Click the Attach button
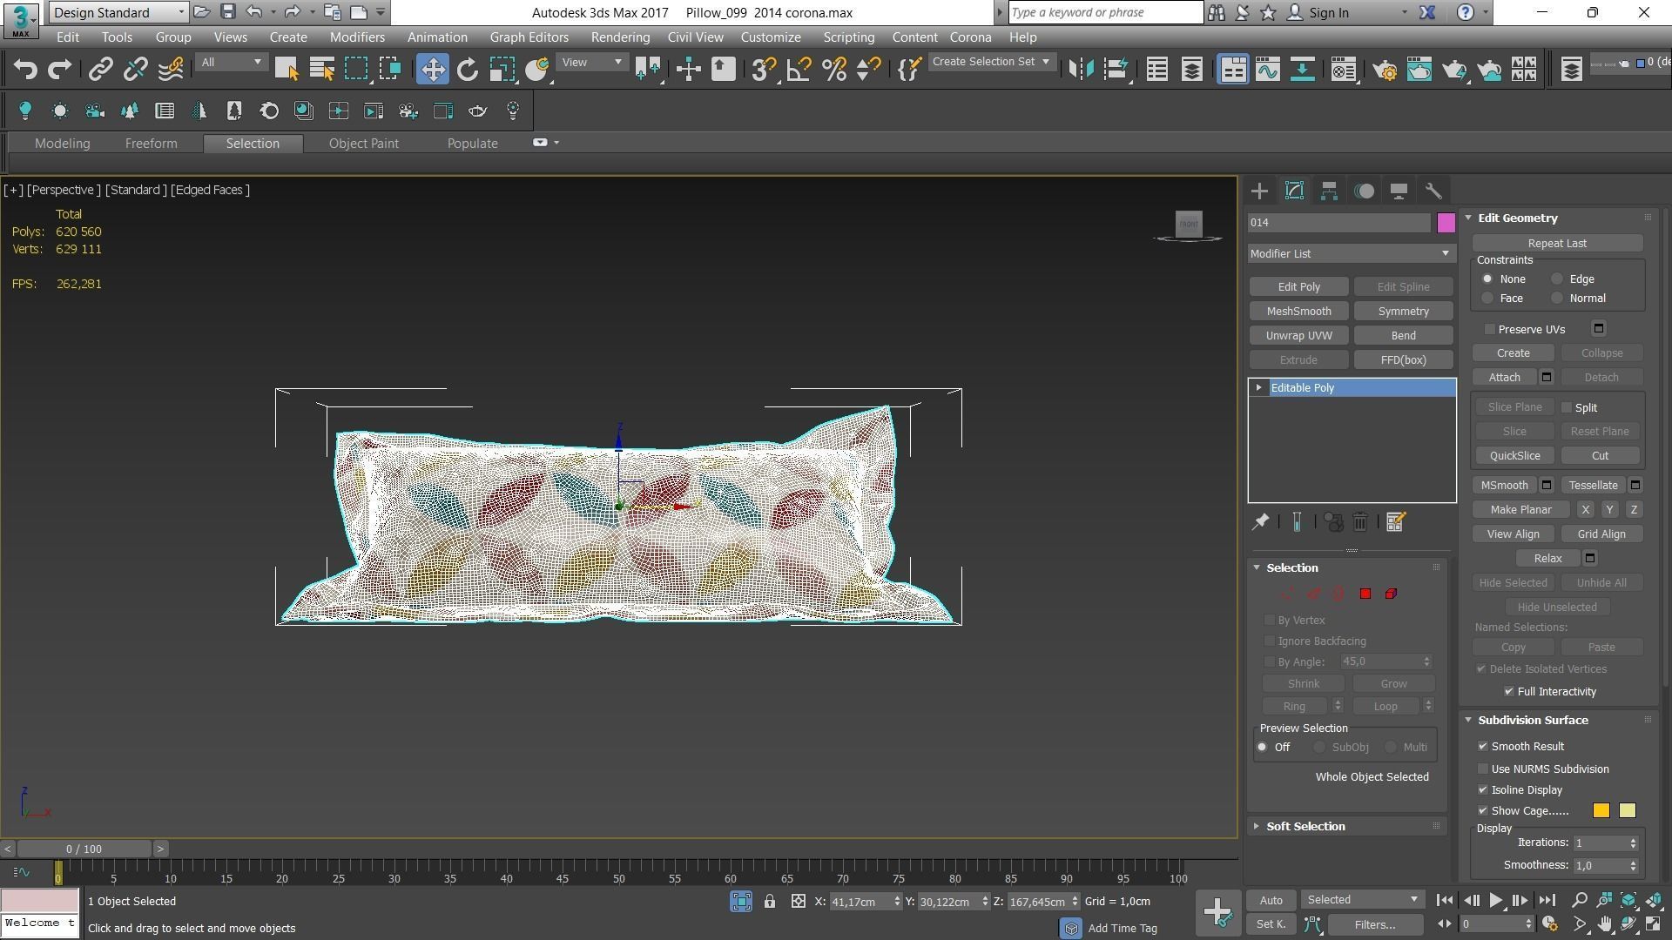This screenshot has width=1672, height=940. (x=1504, y=378)
